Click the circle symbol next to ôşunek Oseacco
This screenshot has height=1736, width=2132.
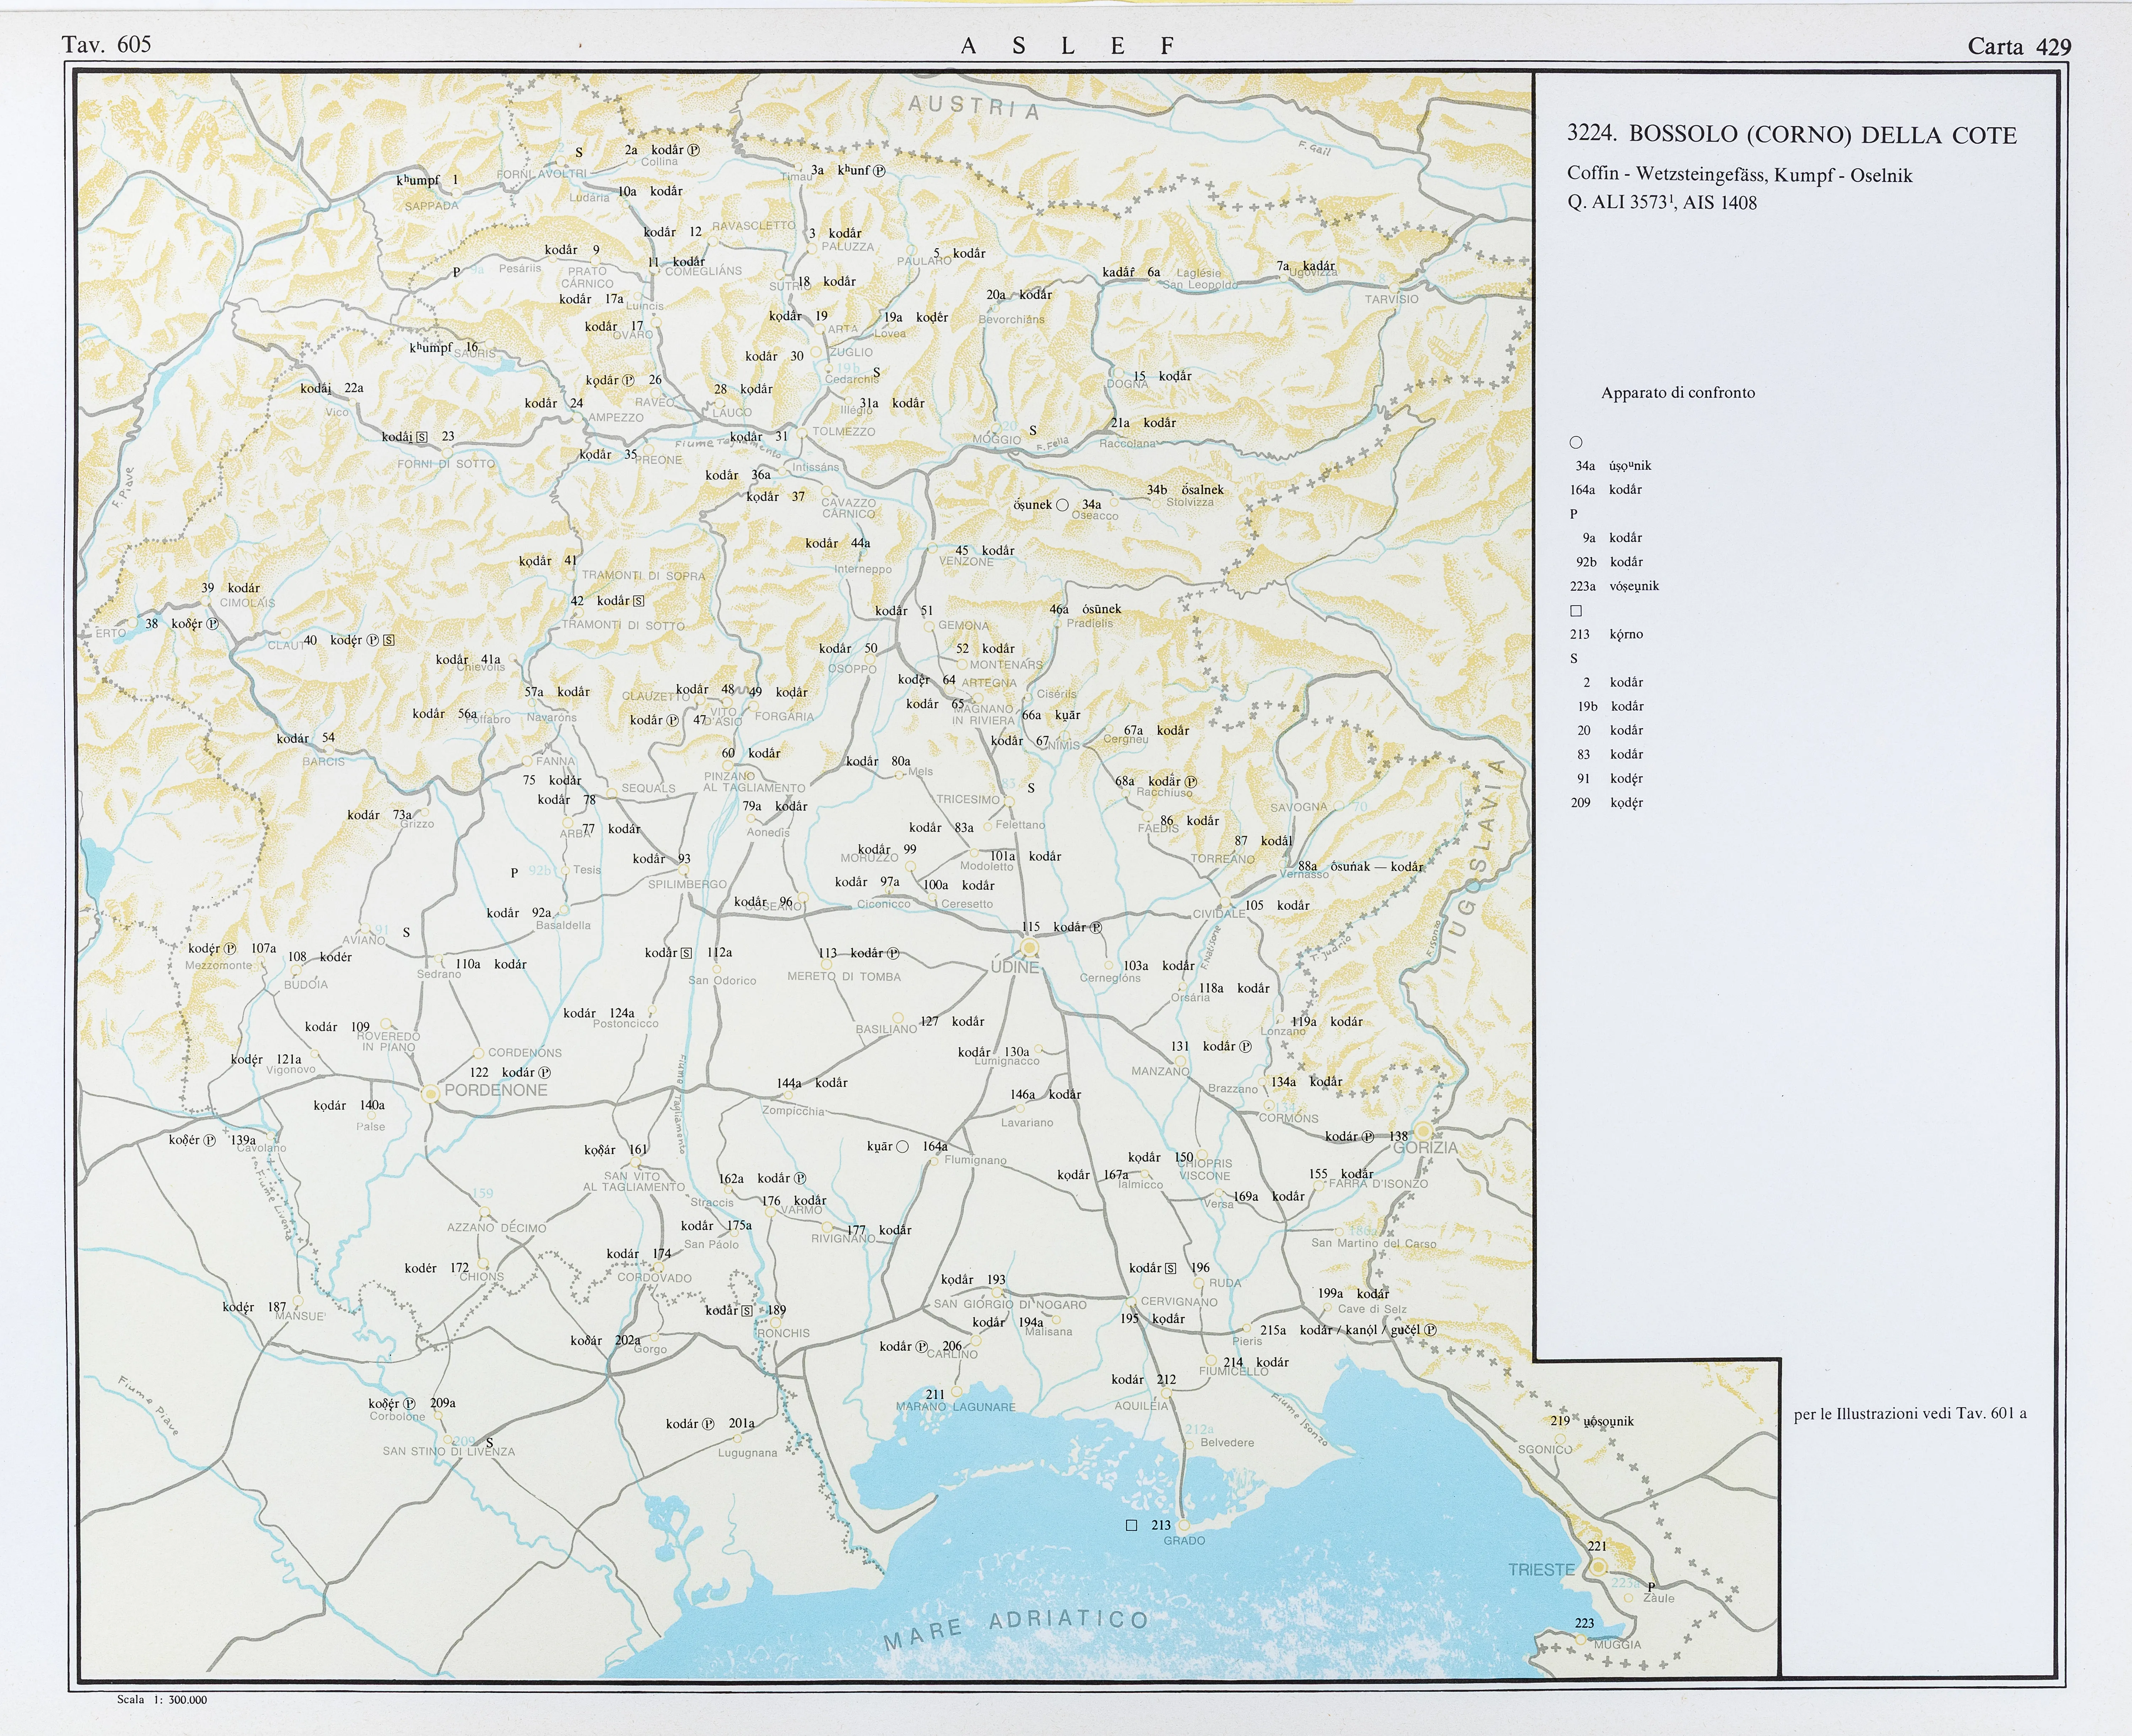1062,505
